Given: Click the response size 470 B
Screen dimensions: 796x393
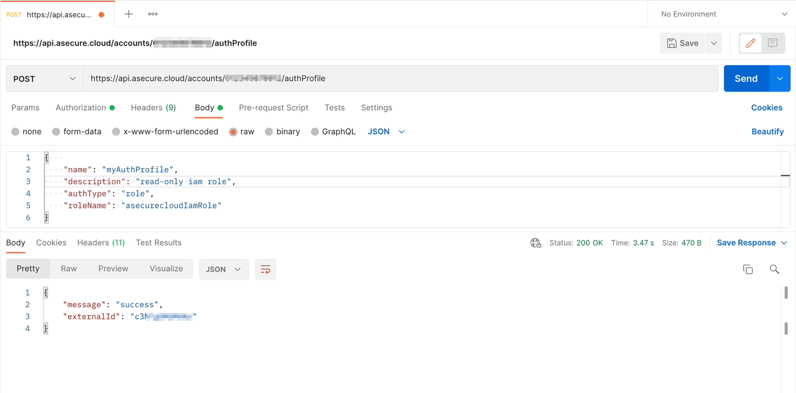Looking at the screenshot, I should (x=691, y=243).
